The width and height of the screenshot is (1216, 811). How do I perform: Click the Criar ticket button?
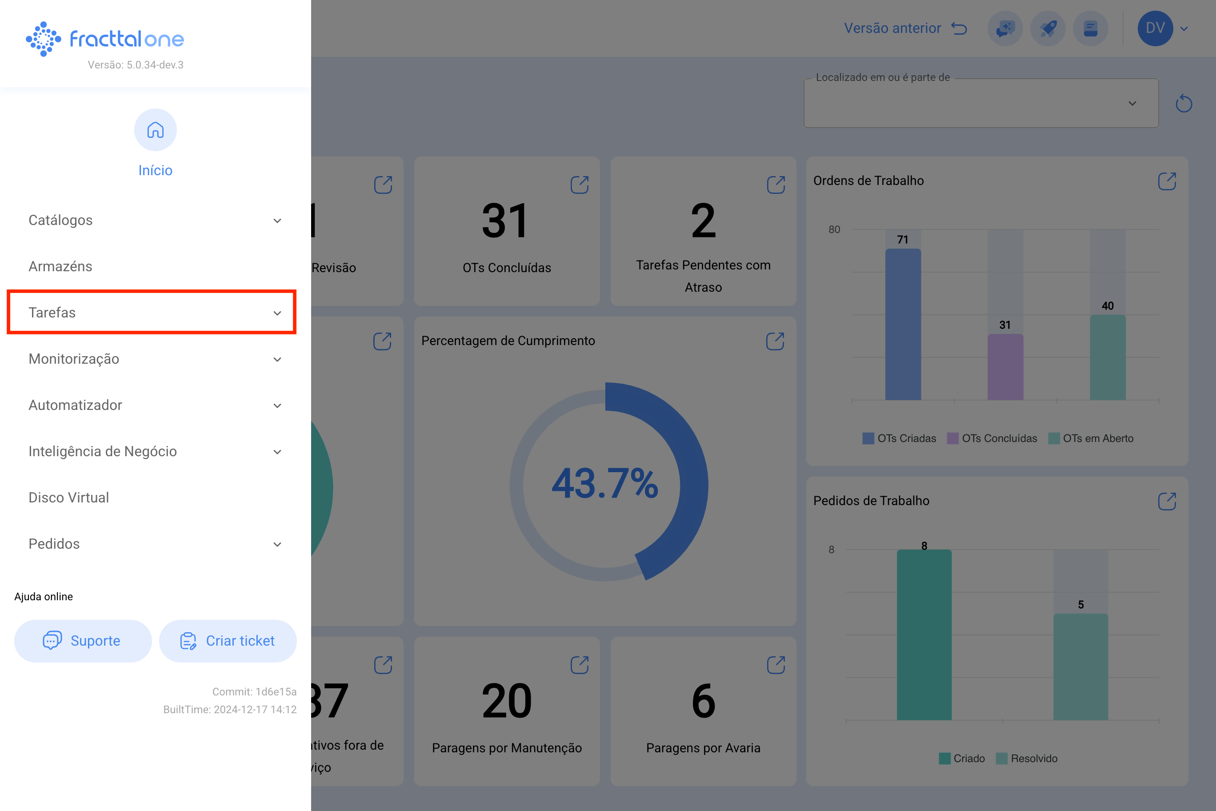(x=228, y=641)
